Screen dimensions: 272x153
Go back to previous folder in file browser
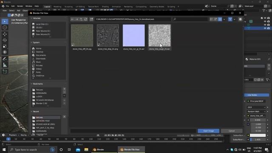tap(73, 19)
